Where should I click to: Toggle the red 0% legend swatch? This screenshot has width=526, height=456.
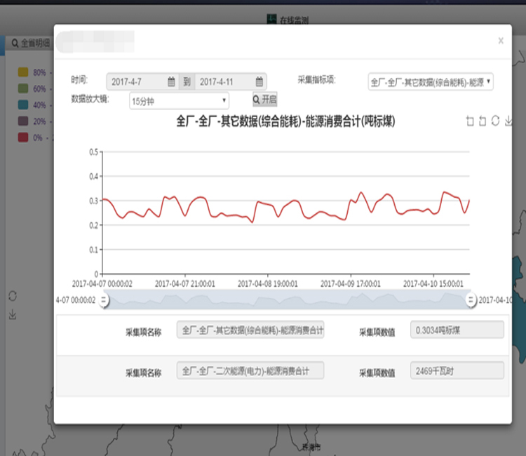(x=23, y=138)
